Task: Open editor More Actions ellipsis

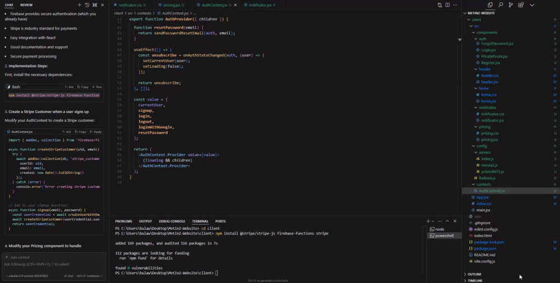Action: click(455, 5)
